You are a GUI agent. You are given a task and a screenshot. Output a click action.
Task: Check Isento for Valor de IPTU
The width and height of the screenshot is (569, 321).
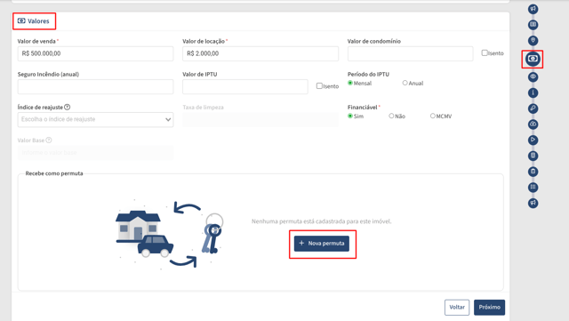pos(319,86)
